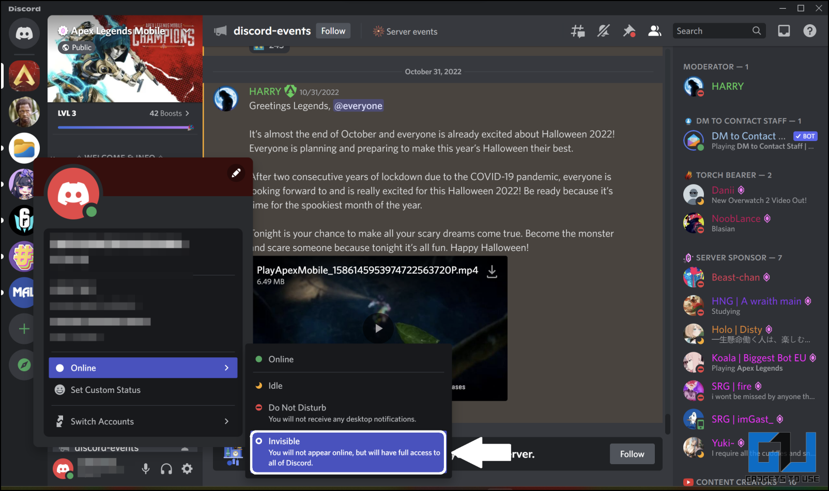Download PlayApexMobile mp4 file
829x491 pixels.
click(492, 272)
